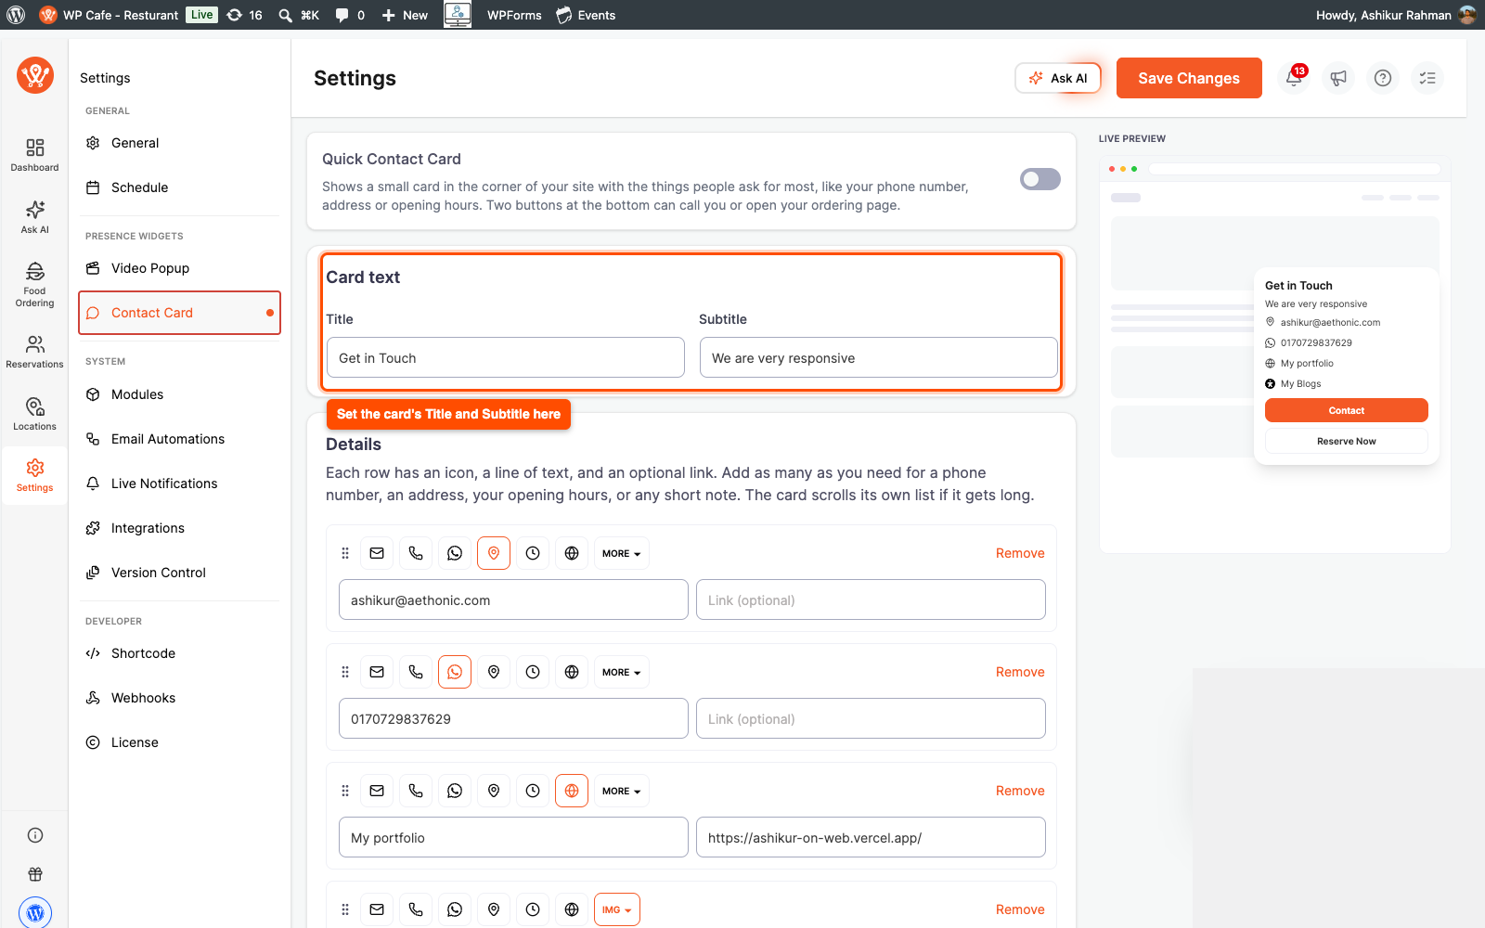Select phone icon in My portfolio row
The width and height of the screenshot is (1485, 928).
[x=416, y=791]
